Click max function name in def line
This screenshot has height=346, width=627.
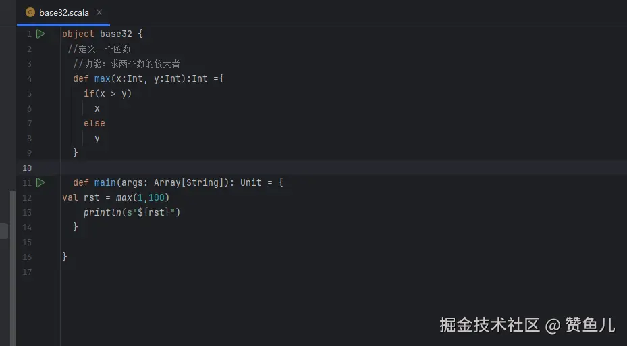(102, 78)
